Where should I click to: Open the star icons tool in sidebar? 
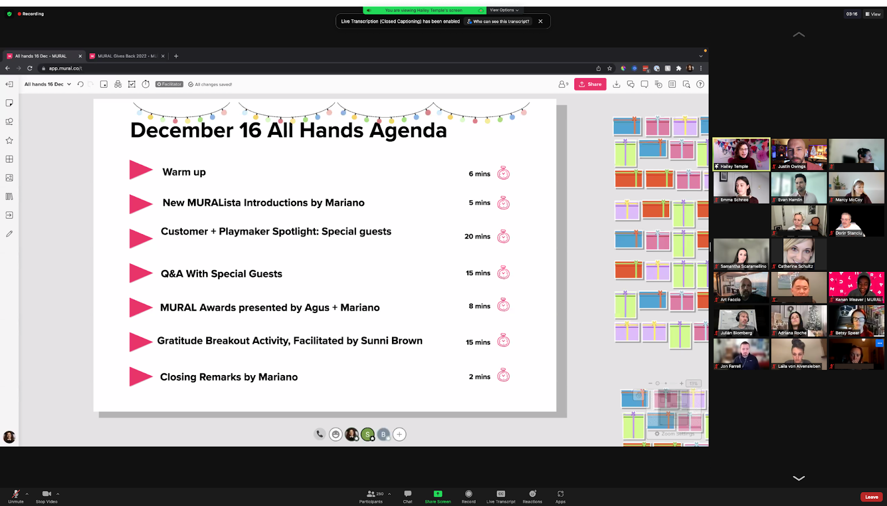coord(9,140)
